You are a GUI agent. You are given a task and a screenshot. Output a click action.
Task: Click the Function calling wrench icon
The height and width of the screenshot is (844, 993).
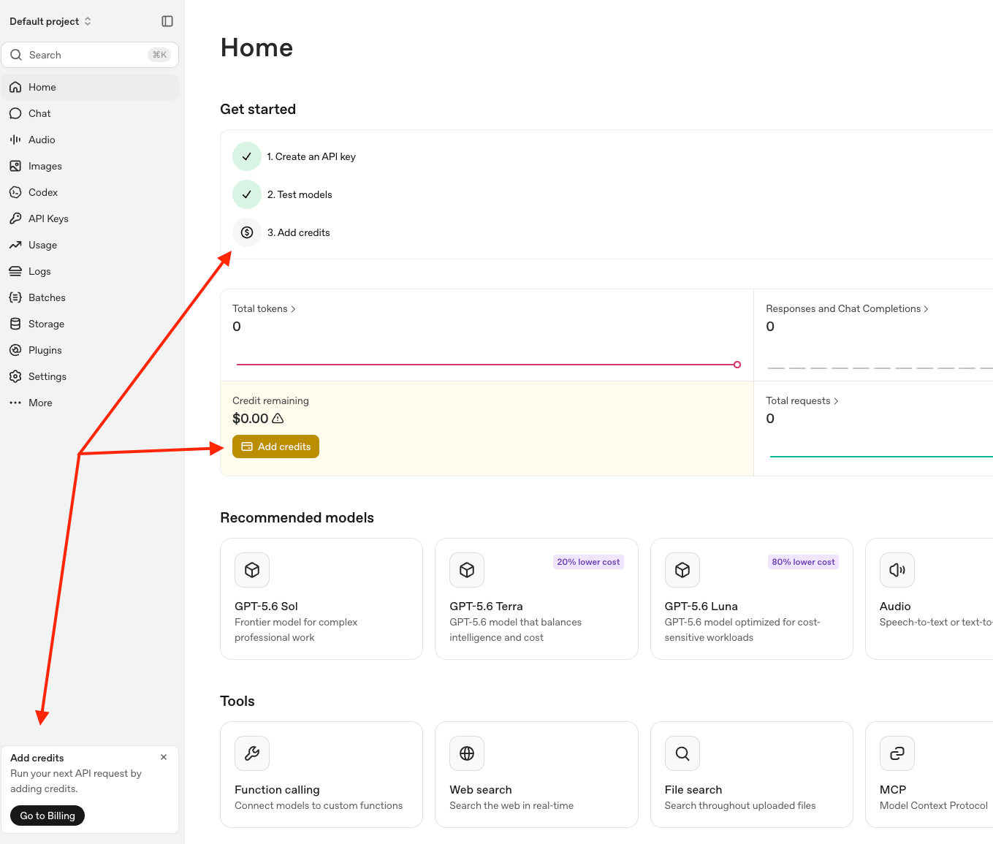point(252,753)
